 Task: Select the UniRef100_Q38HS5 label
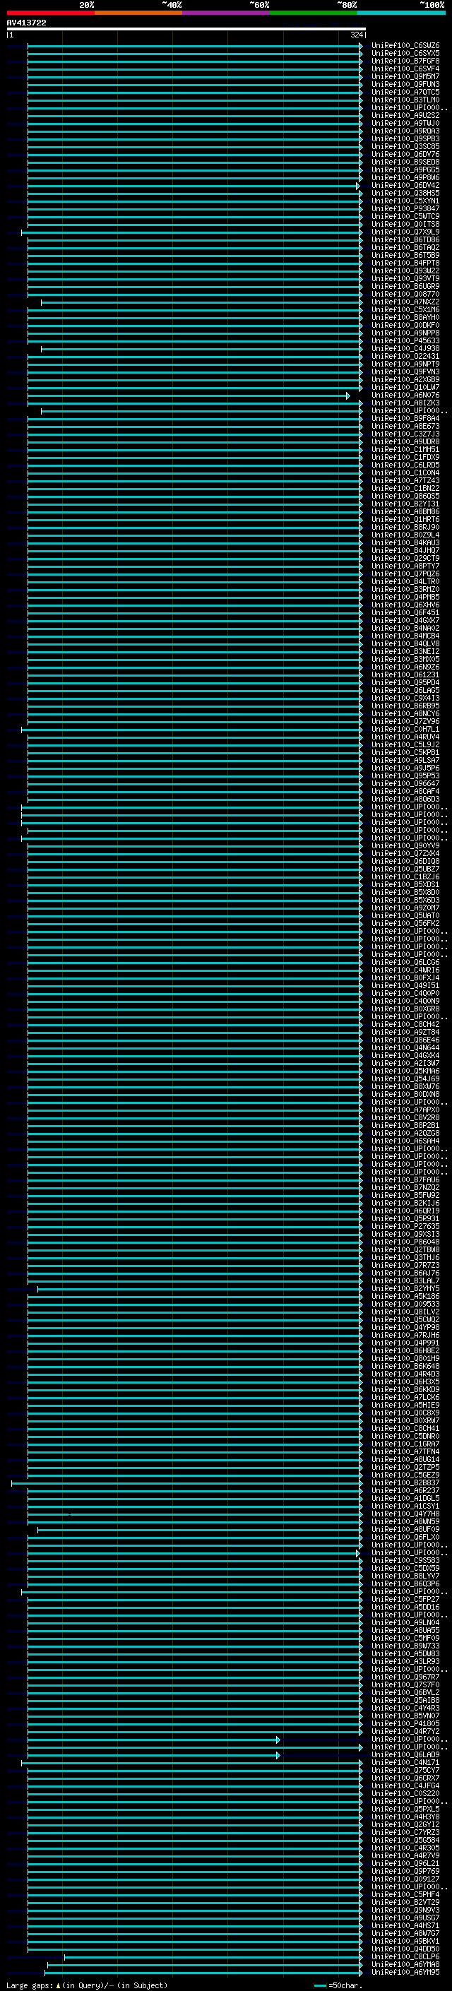click(x=405, y=194)
